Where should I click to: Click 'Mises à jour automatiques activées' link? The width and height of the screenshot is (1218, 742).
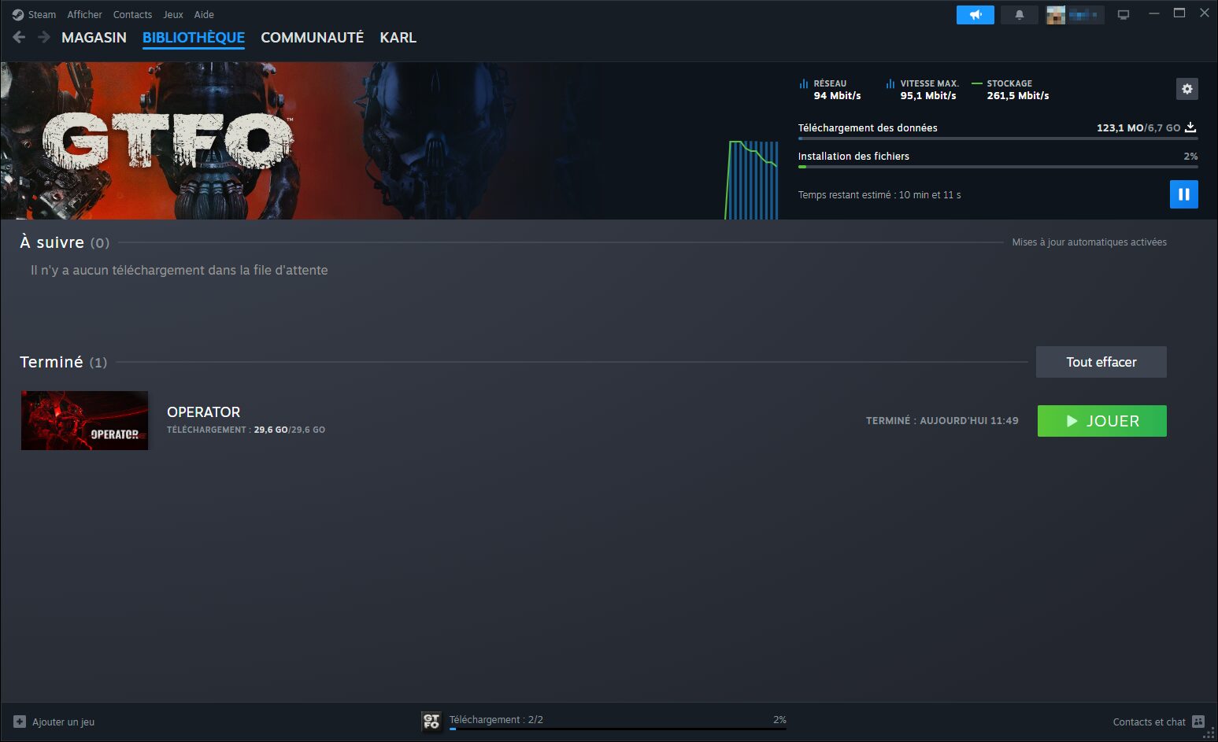[1089, 242]
